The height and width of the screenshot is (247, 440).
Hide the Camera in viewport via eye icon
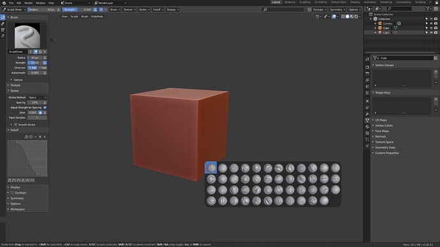431,24
